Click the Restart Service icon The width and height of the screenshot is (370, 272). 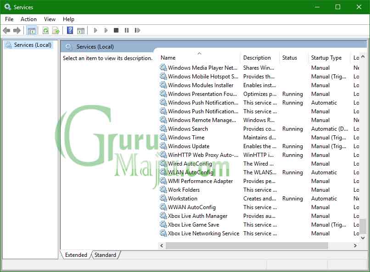click(x=137, y=30)
